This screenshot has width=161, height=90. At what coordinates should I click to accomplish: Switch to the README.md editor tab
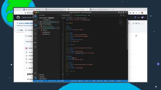[66, 15]
